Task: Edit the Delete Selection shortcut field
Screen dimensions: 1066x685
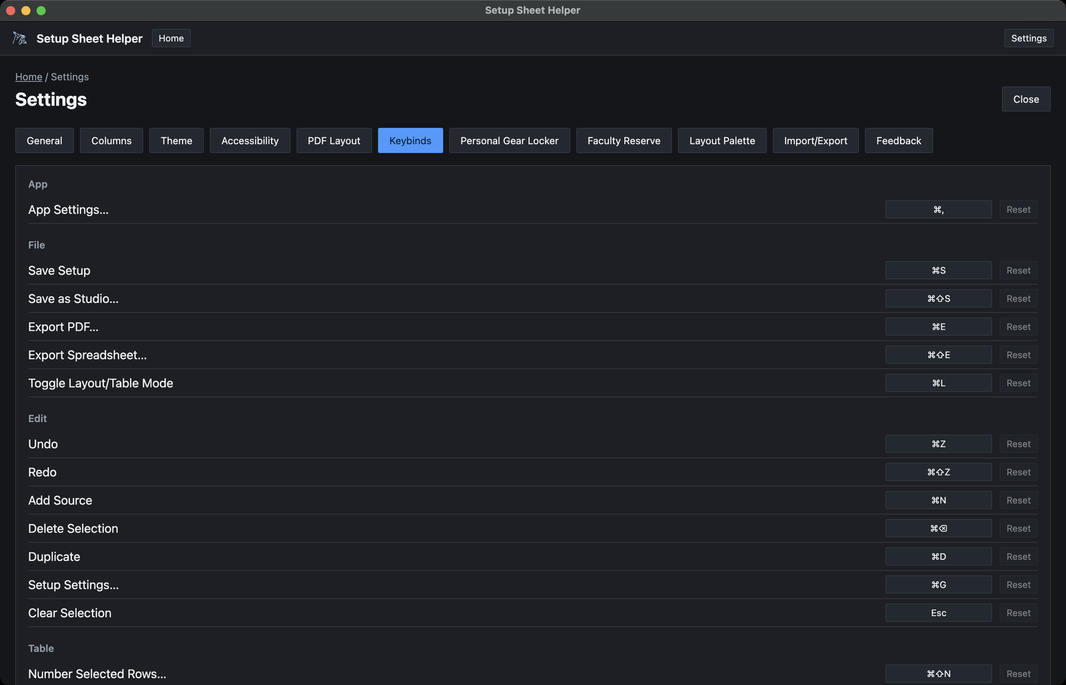Action: click(939, 529)
